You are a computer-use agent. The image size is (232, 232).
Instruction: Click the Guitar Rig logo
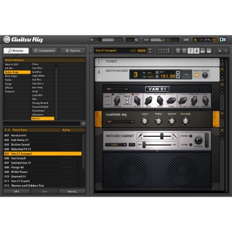(23, 39)
